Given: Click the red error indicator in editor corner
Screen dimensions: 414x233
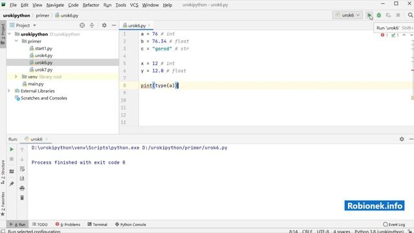Looking at the screenshot, I should pyautogui.click(x=384, y=35).
